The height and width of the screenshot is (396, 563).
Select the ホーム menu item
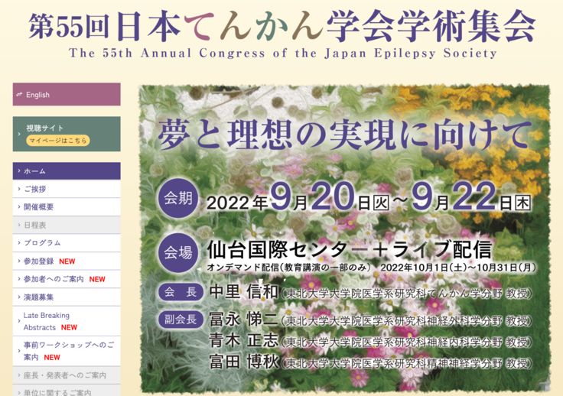click(35, 171)
